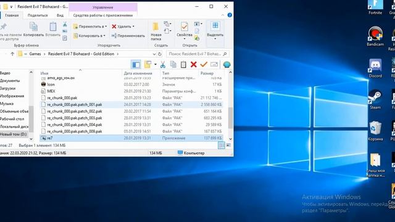This screenshot has height=222, width=395.
Task: Open Новый том (D:) in navigation pane
Action: click(x=13, y=134)
